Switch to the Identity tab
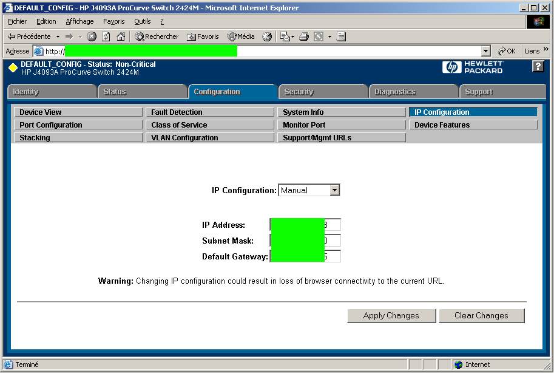554x373 pixels. [x=52, y=92]
